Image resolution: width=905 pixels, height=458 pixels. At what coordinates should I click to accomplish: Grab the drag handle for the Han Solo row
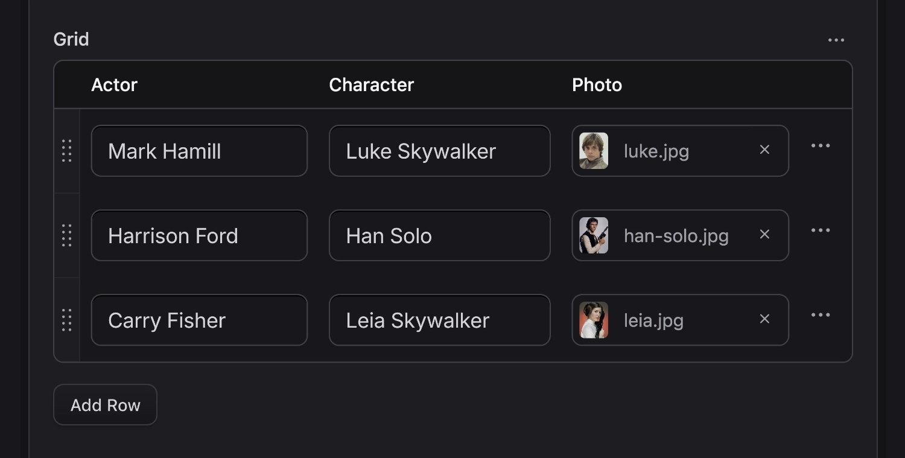[x=67, y=236]
